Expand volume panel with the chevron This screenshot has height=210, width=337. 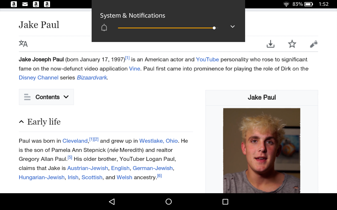(x=232, y=27)
